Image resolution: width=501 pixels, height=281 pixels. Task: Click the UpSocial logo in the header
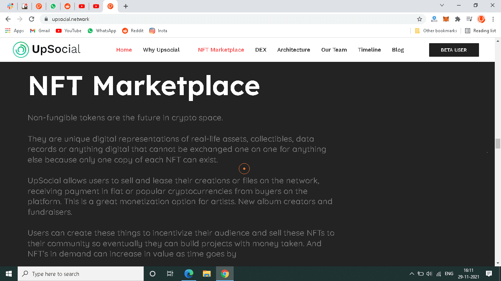click(x=47, y=50)
